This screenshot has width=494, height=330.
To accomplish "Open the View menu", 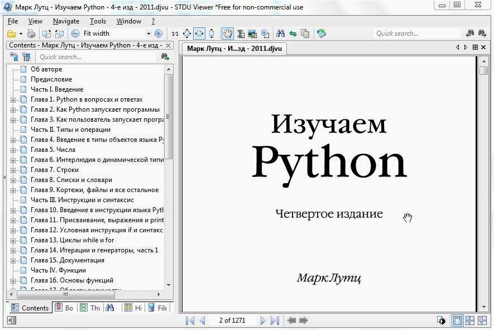I will [x=35, y=21].
